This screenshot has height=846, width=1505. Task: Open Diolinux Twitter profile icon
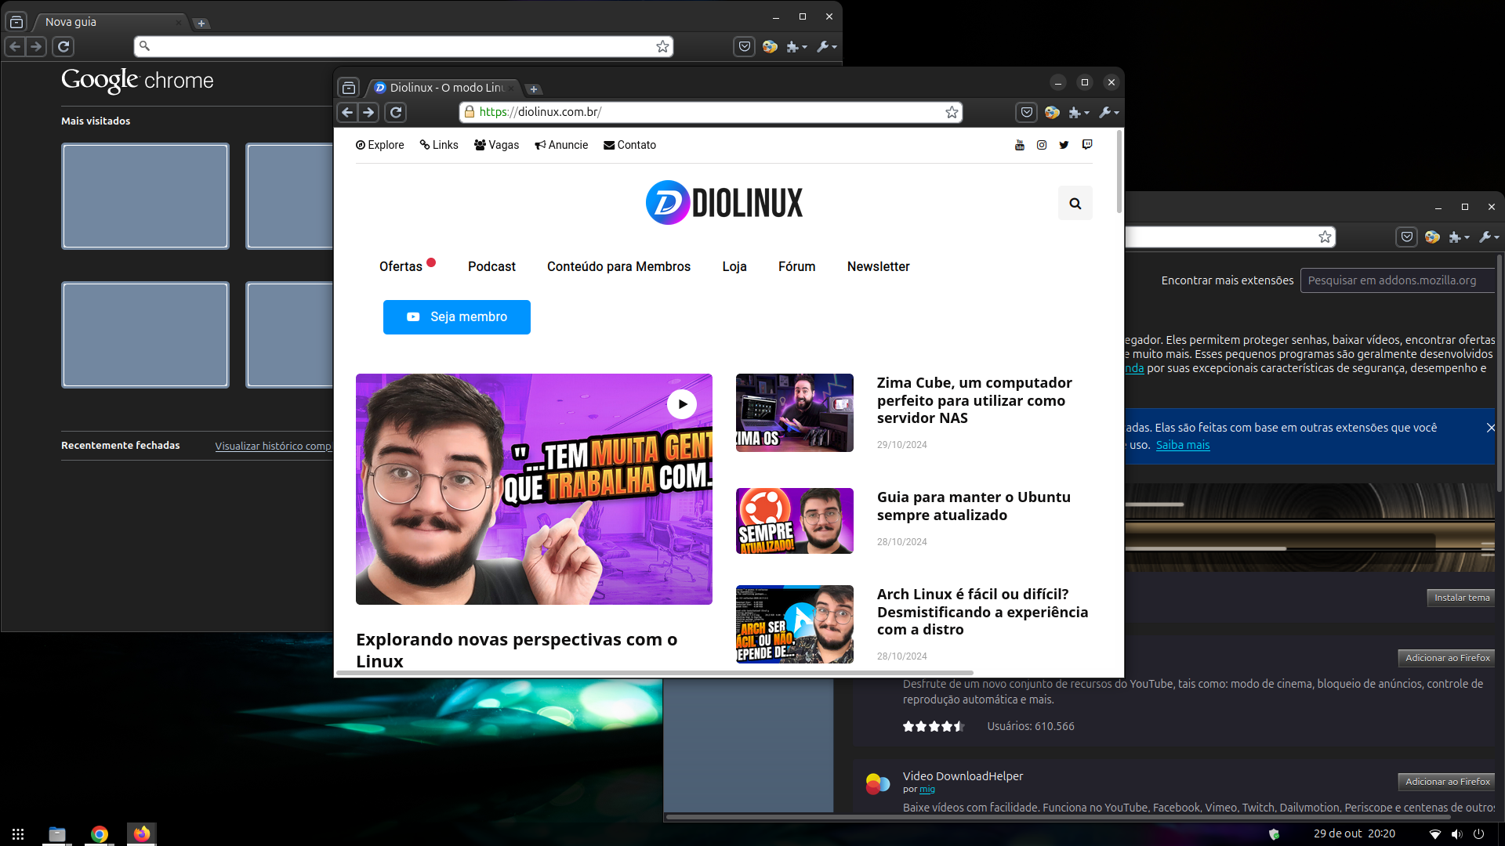click(1064, 145)
